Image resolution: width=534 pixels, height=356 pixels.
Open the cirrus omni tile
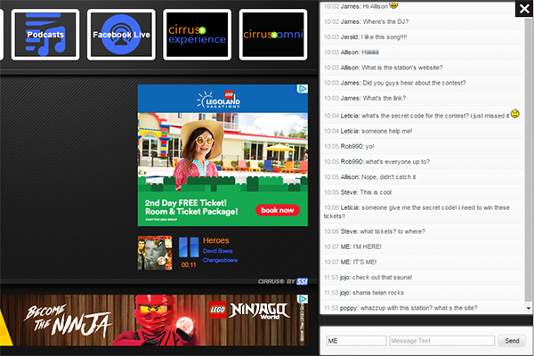[273, 35]
